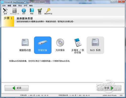Open the 编辑 menu
The height and width of the screenshot is (98, 126).
pyautogui.click(x=9, y=6)
